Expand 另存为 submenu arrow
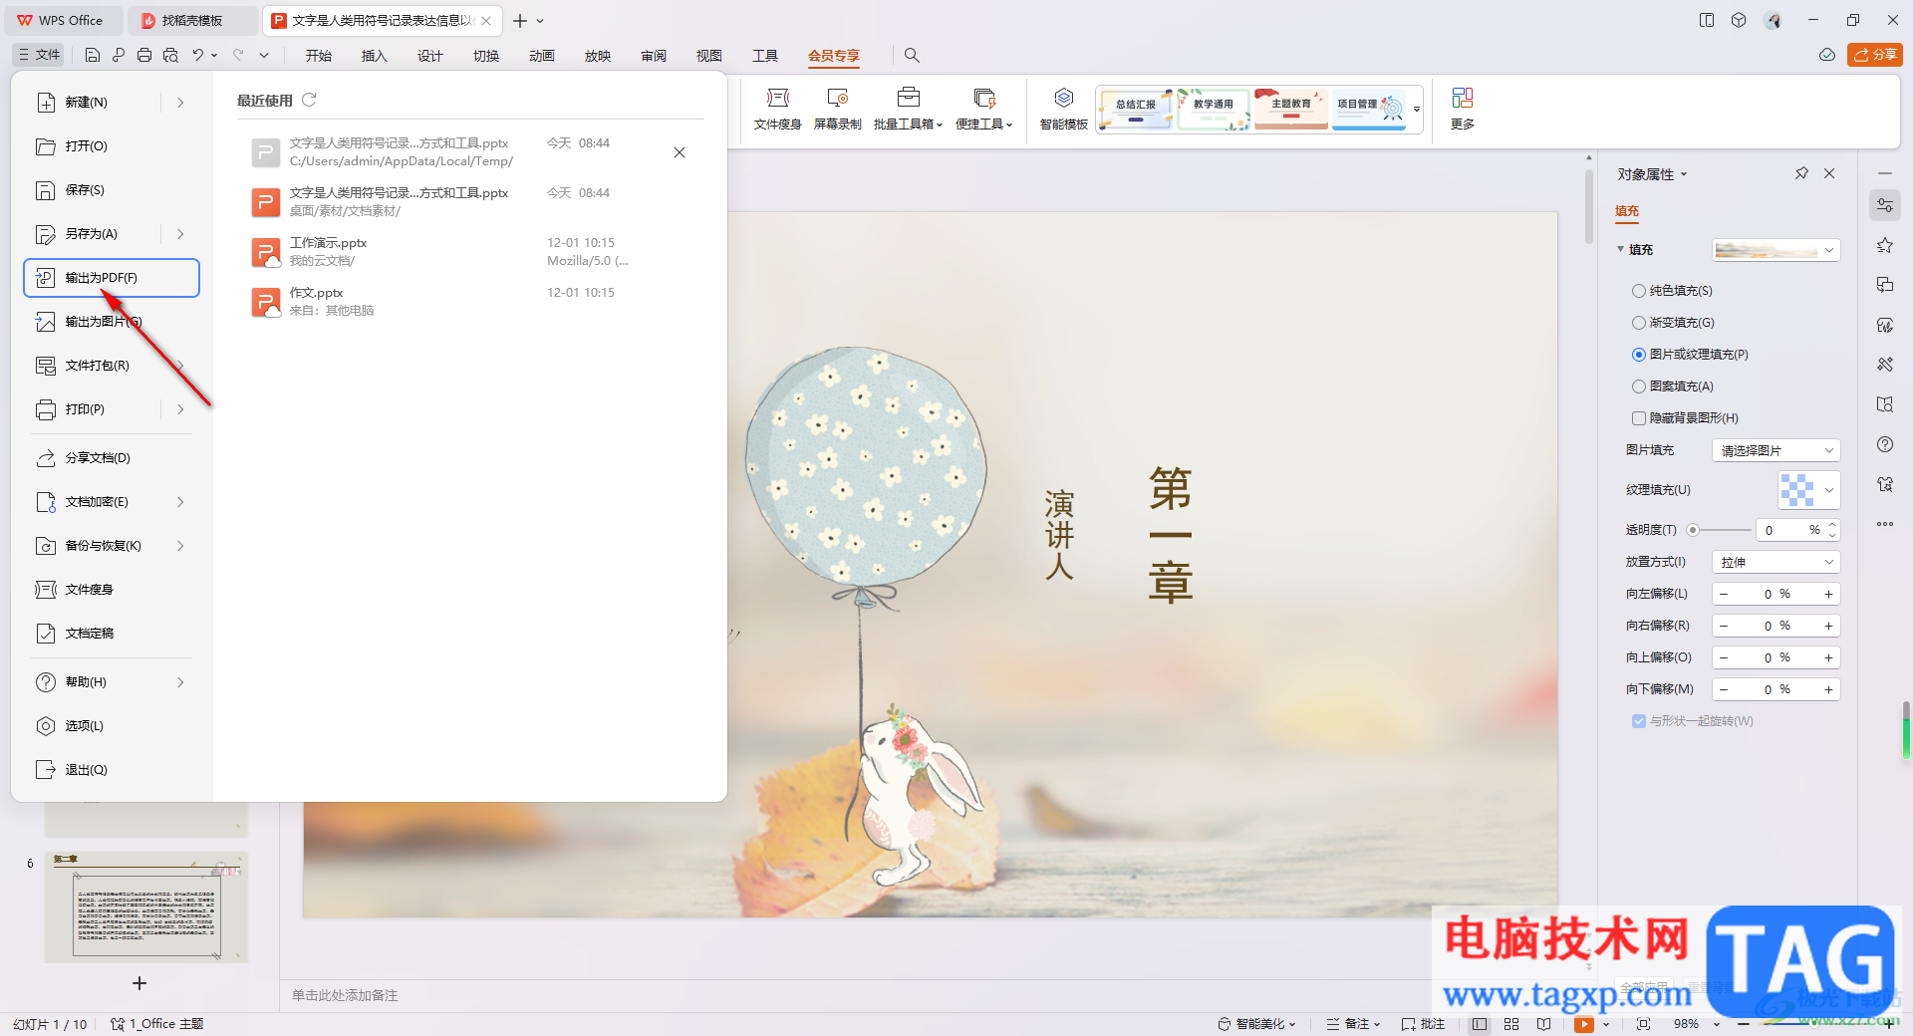Screen dimensions: 1913x1036 (x=180, y=234)
